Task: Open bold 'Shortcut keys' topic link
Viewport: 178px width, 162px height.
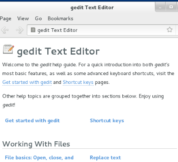Action: 107,121
